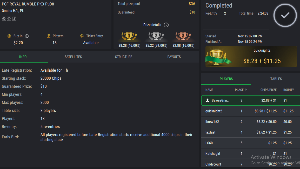The image size is (300, 169).
Task: Sort players by the PLACE column arrow
Action: pos(246,90)
